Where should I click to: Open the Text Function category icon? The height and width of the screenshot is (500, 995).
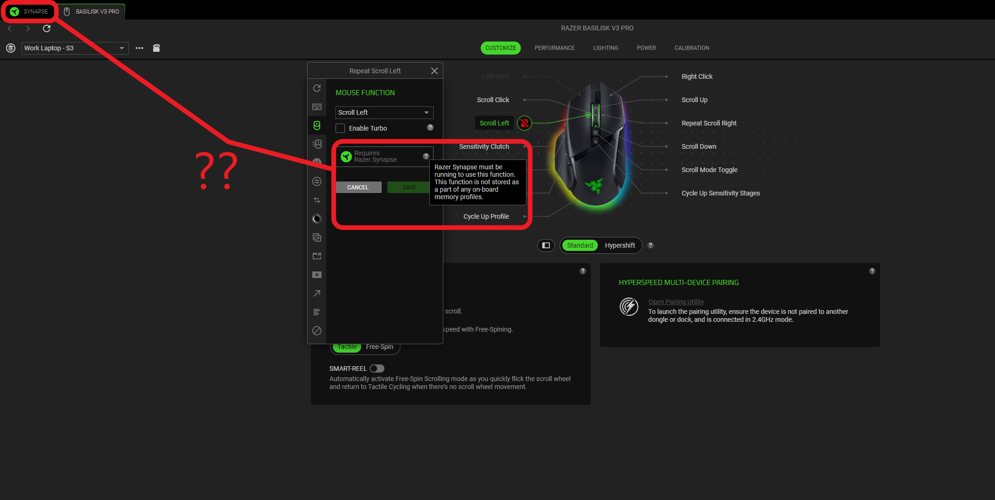coord(317,312)
